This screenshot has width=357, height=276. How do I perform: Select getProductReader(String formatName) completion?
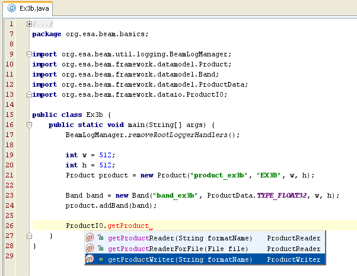click(x=205, y=238)
